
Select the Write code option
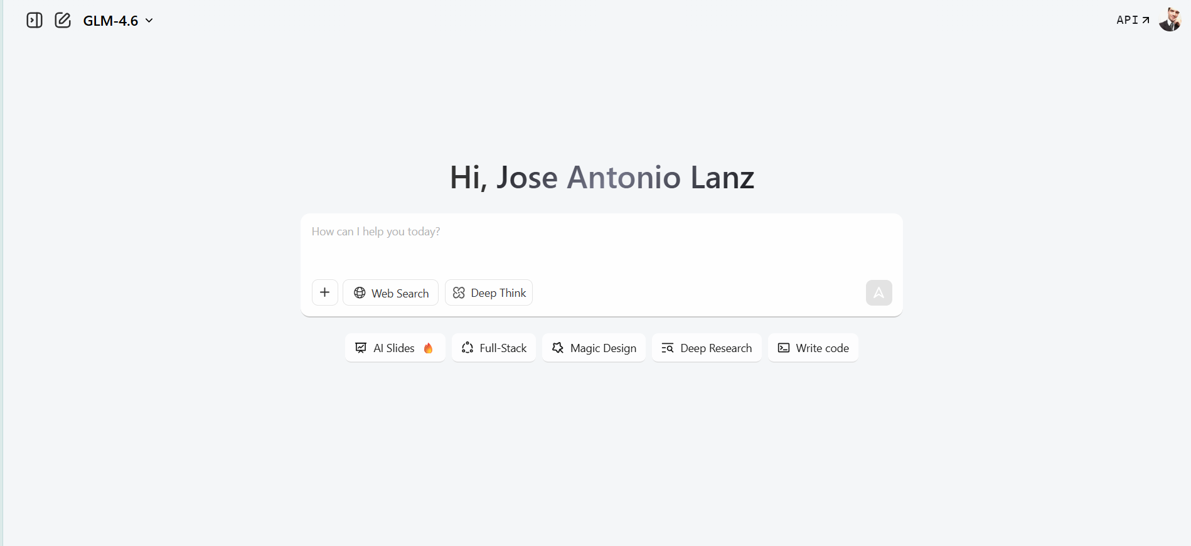813,348
